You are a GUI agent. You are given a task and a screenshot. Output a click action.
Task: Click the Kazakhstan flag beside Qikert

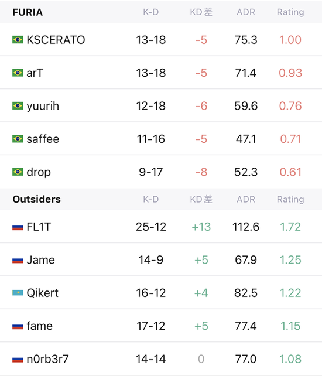click(x=18, y=293)
